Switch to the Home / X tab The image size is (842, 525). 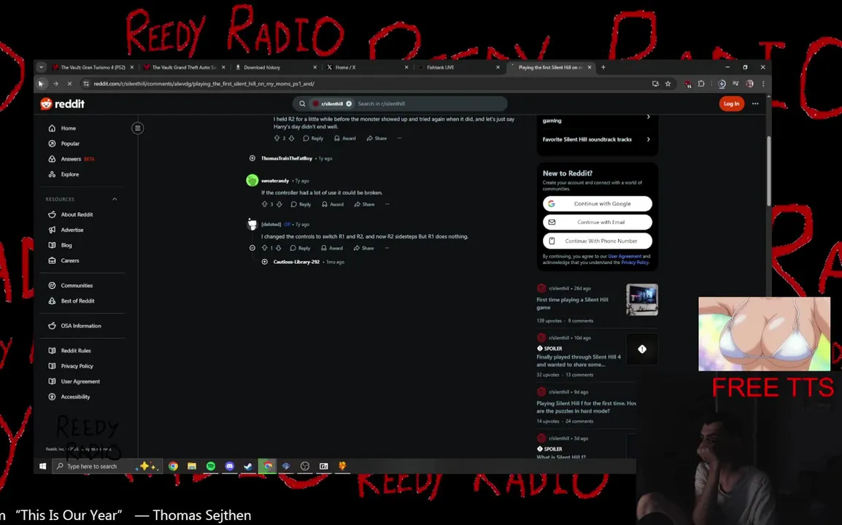point(367,67)
